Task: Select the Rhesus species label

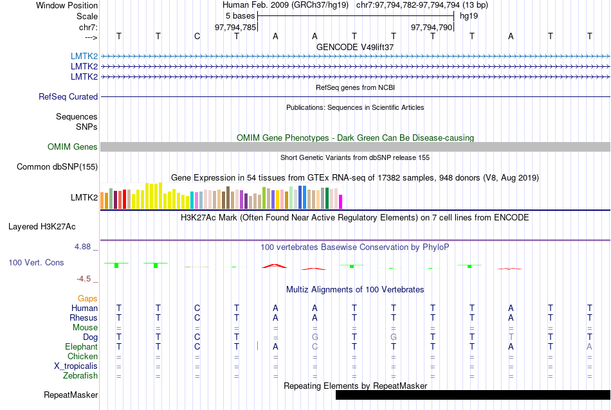Action: pyautogui.click(x=84, y=317)
